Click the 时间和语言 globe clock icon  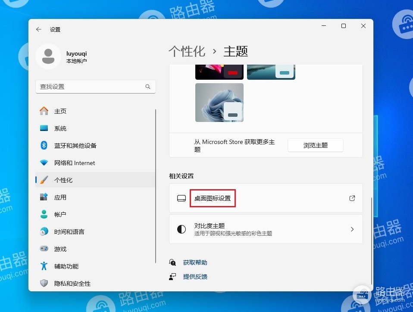pos(44,231)
